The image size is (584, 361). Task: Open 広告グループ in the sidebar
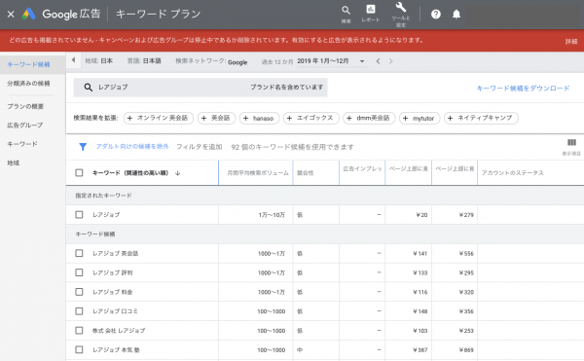click(x=24, y=126)
